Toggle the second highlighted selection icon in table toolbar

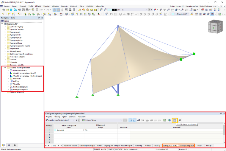click(x=134, y=120)
